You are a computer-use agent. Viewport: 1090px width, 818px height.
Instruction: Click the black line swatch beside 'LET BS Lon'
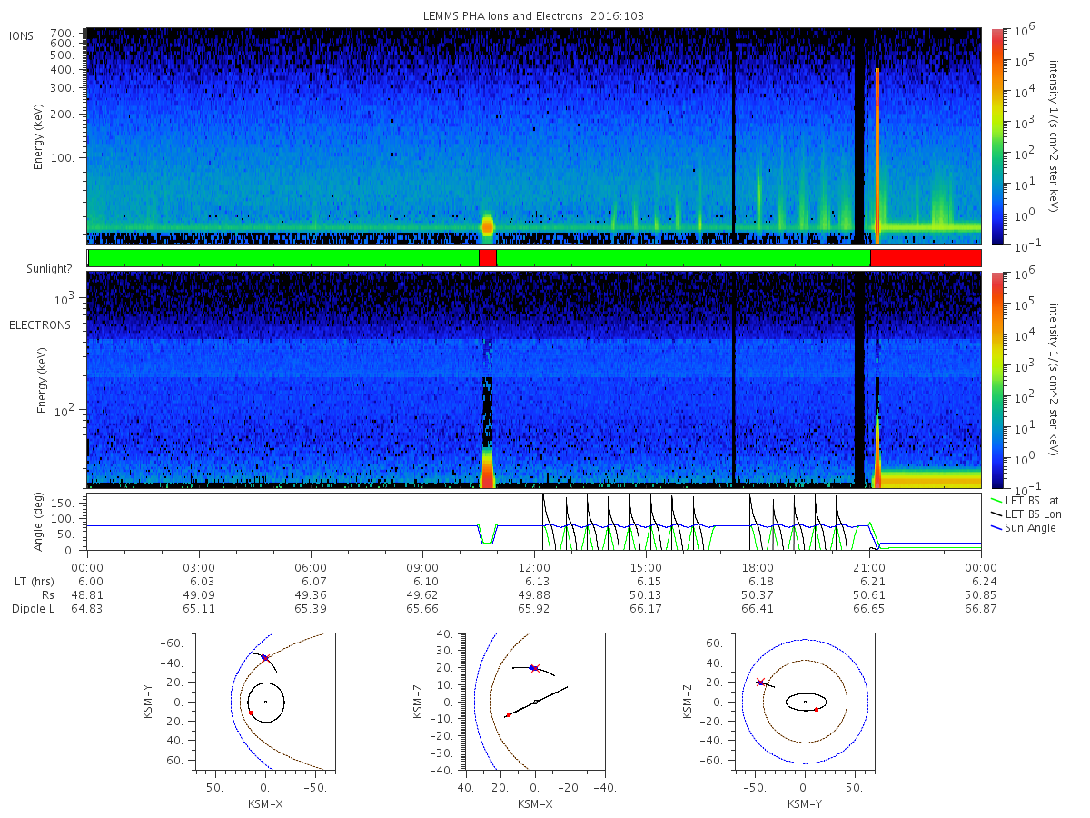pyautogui.click(x=996, y=514)
